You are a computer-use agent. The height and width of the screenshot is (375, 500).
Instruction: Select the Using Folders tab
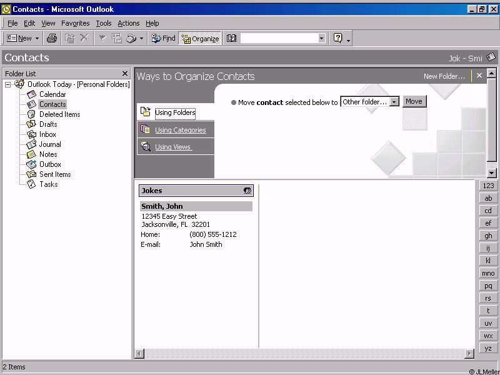(175, 112)
